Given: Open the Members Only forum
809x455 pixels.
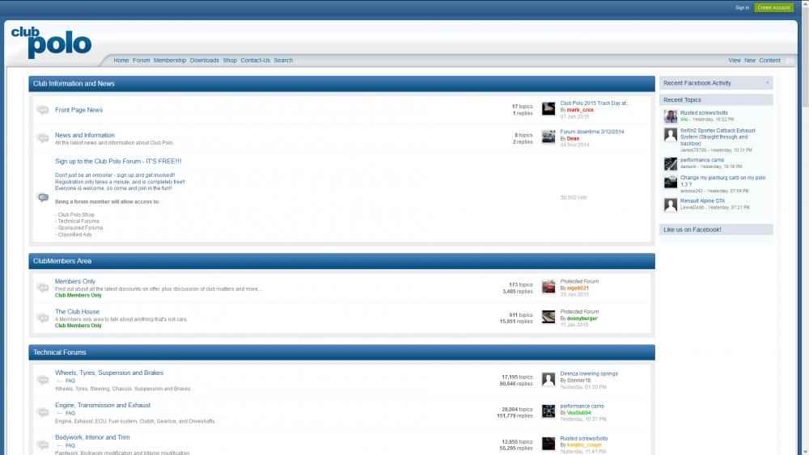Looking at the screenshot, I should pos(74,281).
